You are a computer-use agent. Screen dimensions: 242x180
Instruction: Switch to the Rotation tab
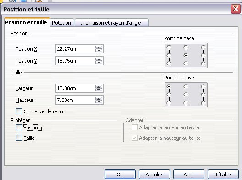(x=61, y=23)
